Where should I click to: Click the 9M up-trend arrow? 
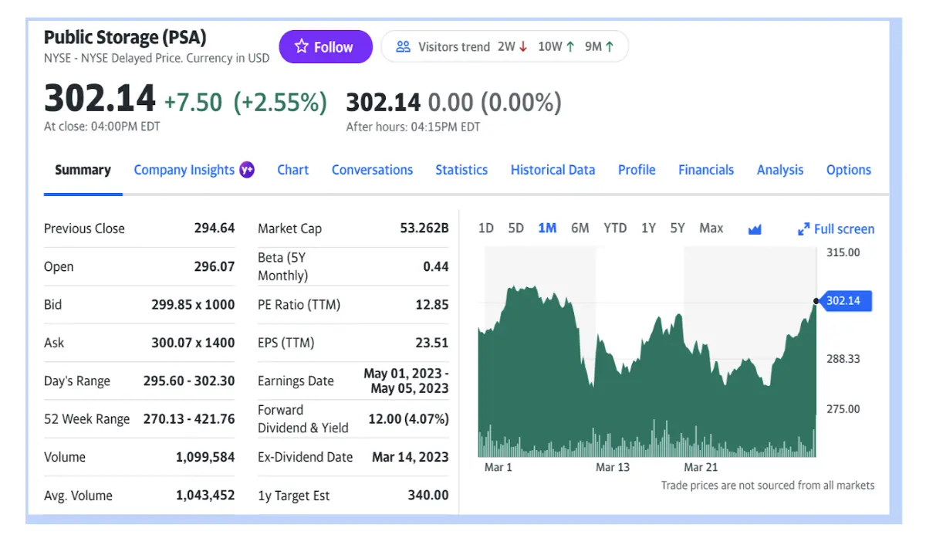point(610,47)
